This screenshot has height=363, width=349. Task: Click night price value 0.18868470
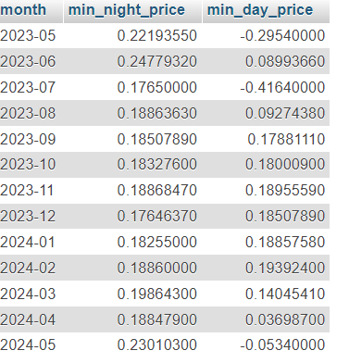tap(157, 190)
